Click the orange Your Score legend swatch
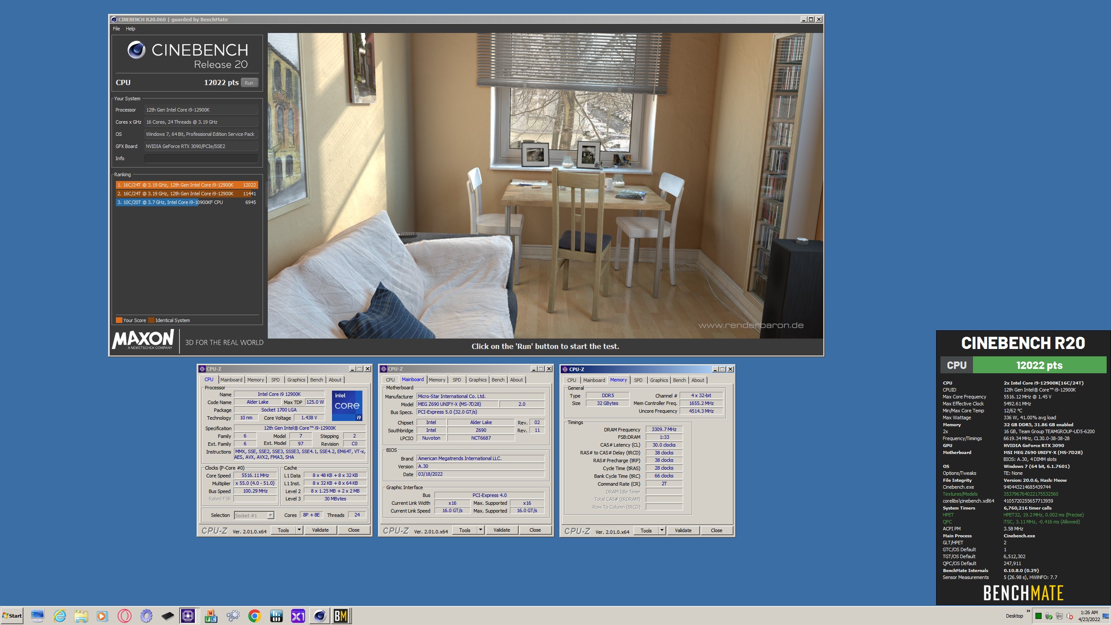The width and height of the screenshot is (1111, 625). tap(119, 320)
